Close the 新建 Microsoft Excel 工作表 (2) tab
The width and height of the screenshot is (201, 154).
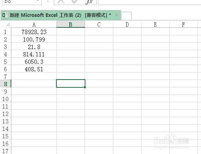[x=116, y=15]
